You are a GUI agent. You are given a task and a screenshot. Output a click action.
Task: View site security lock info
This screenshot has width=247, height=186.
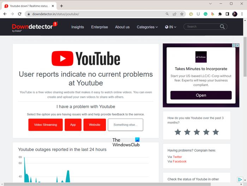pos(29,14)
